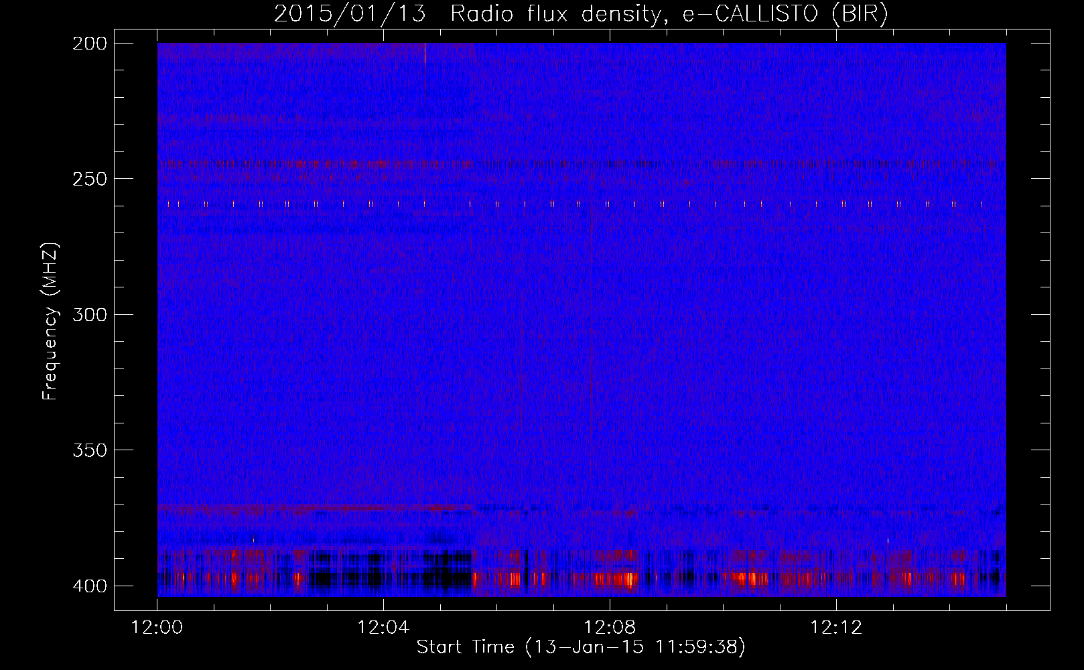Select the 'e-CALLISTO (BIR)' text in title
Viewport: 1084px width, 670px height.
point(785,13)
